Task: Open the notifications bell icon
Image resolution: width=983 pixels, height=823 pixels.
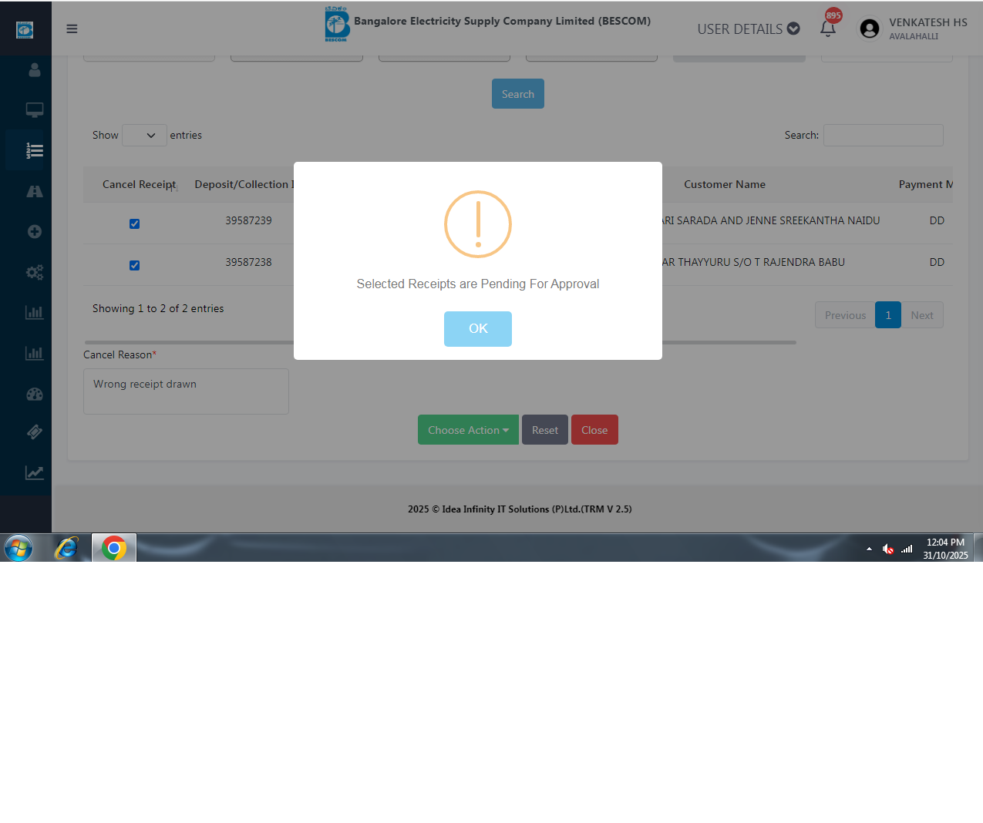Action: (828, 29)
